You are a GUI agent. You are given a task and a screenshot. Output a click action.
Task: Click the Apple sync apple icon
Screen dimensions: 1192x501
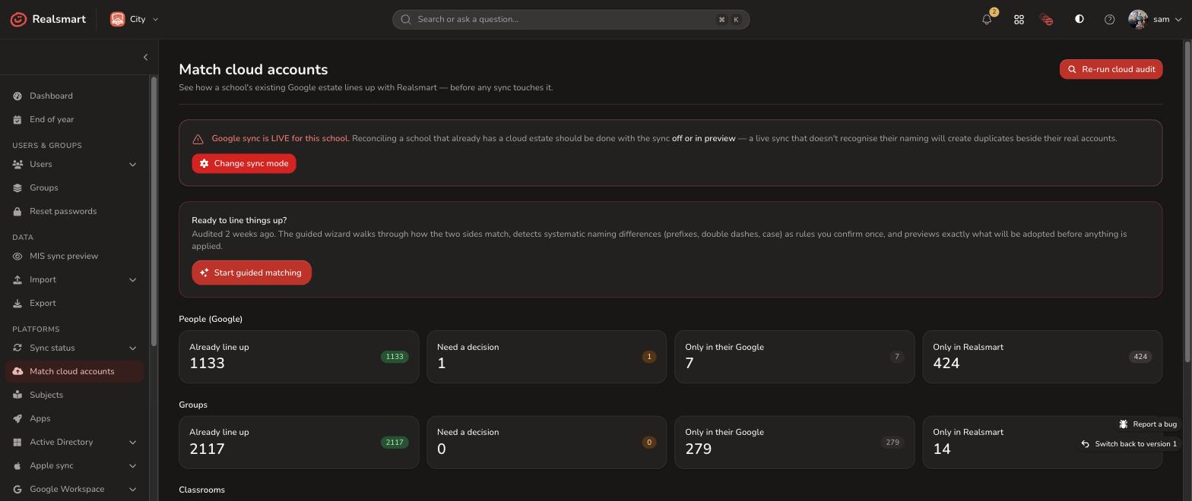(17, 465)
